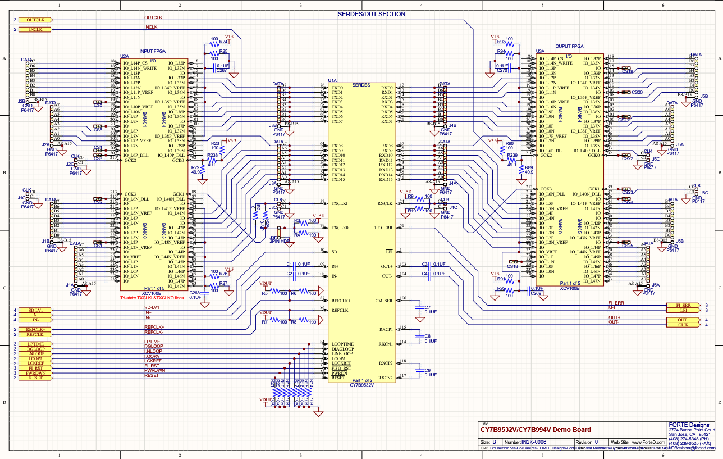This screenshot has height=459, width=723.
Task: Select resistor designator R7
Action: tap(264, 322)
